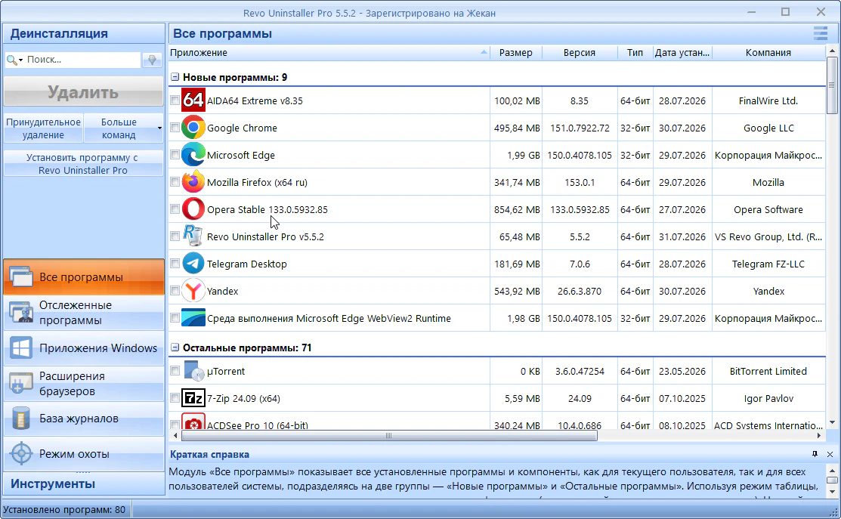This screenshot has width=841, height=519.
Task: Sort by Версия column
Action: (580, 53)
